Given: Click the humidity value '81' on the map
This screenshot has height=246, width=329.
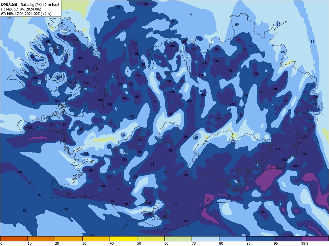Looking at the screenshot, I should 312,41.
